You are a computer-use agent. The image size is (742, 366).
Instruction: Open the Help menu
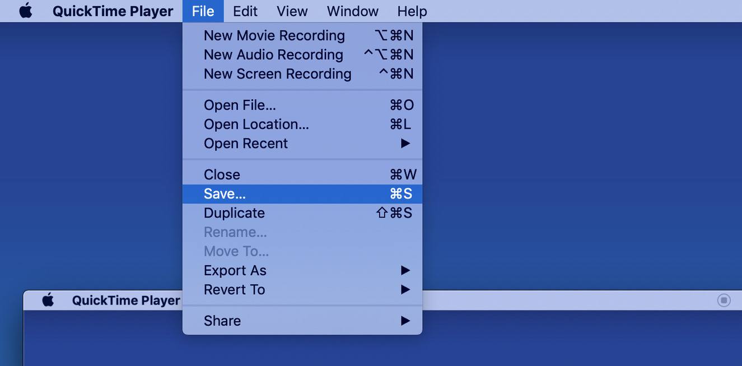pyautogui.click(x=412, y=11)
